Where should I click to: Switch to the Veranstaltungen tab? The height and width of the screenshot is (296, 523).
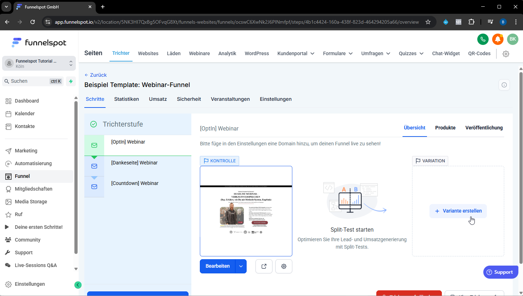click(x=230, y=99)
